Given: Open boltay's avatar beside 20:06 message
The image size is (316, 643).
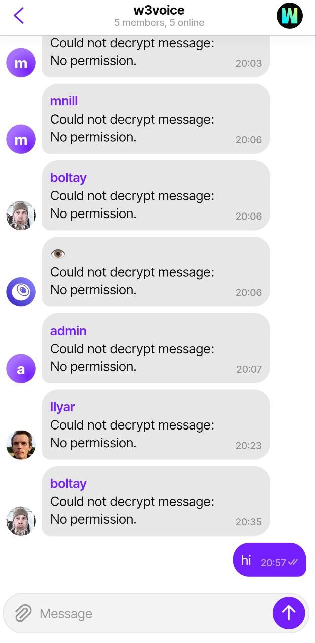Looking at the screenshot, I should point(21,216).
